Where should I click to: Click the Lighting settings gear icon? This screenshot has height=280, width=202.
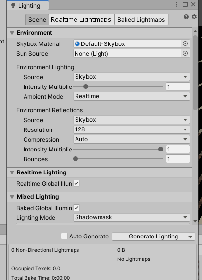pos(194,17)
